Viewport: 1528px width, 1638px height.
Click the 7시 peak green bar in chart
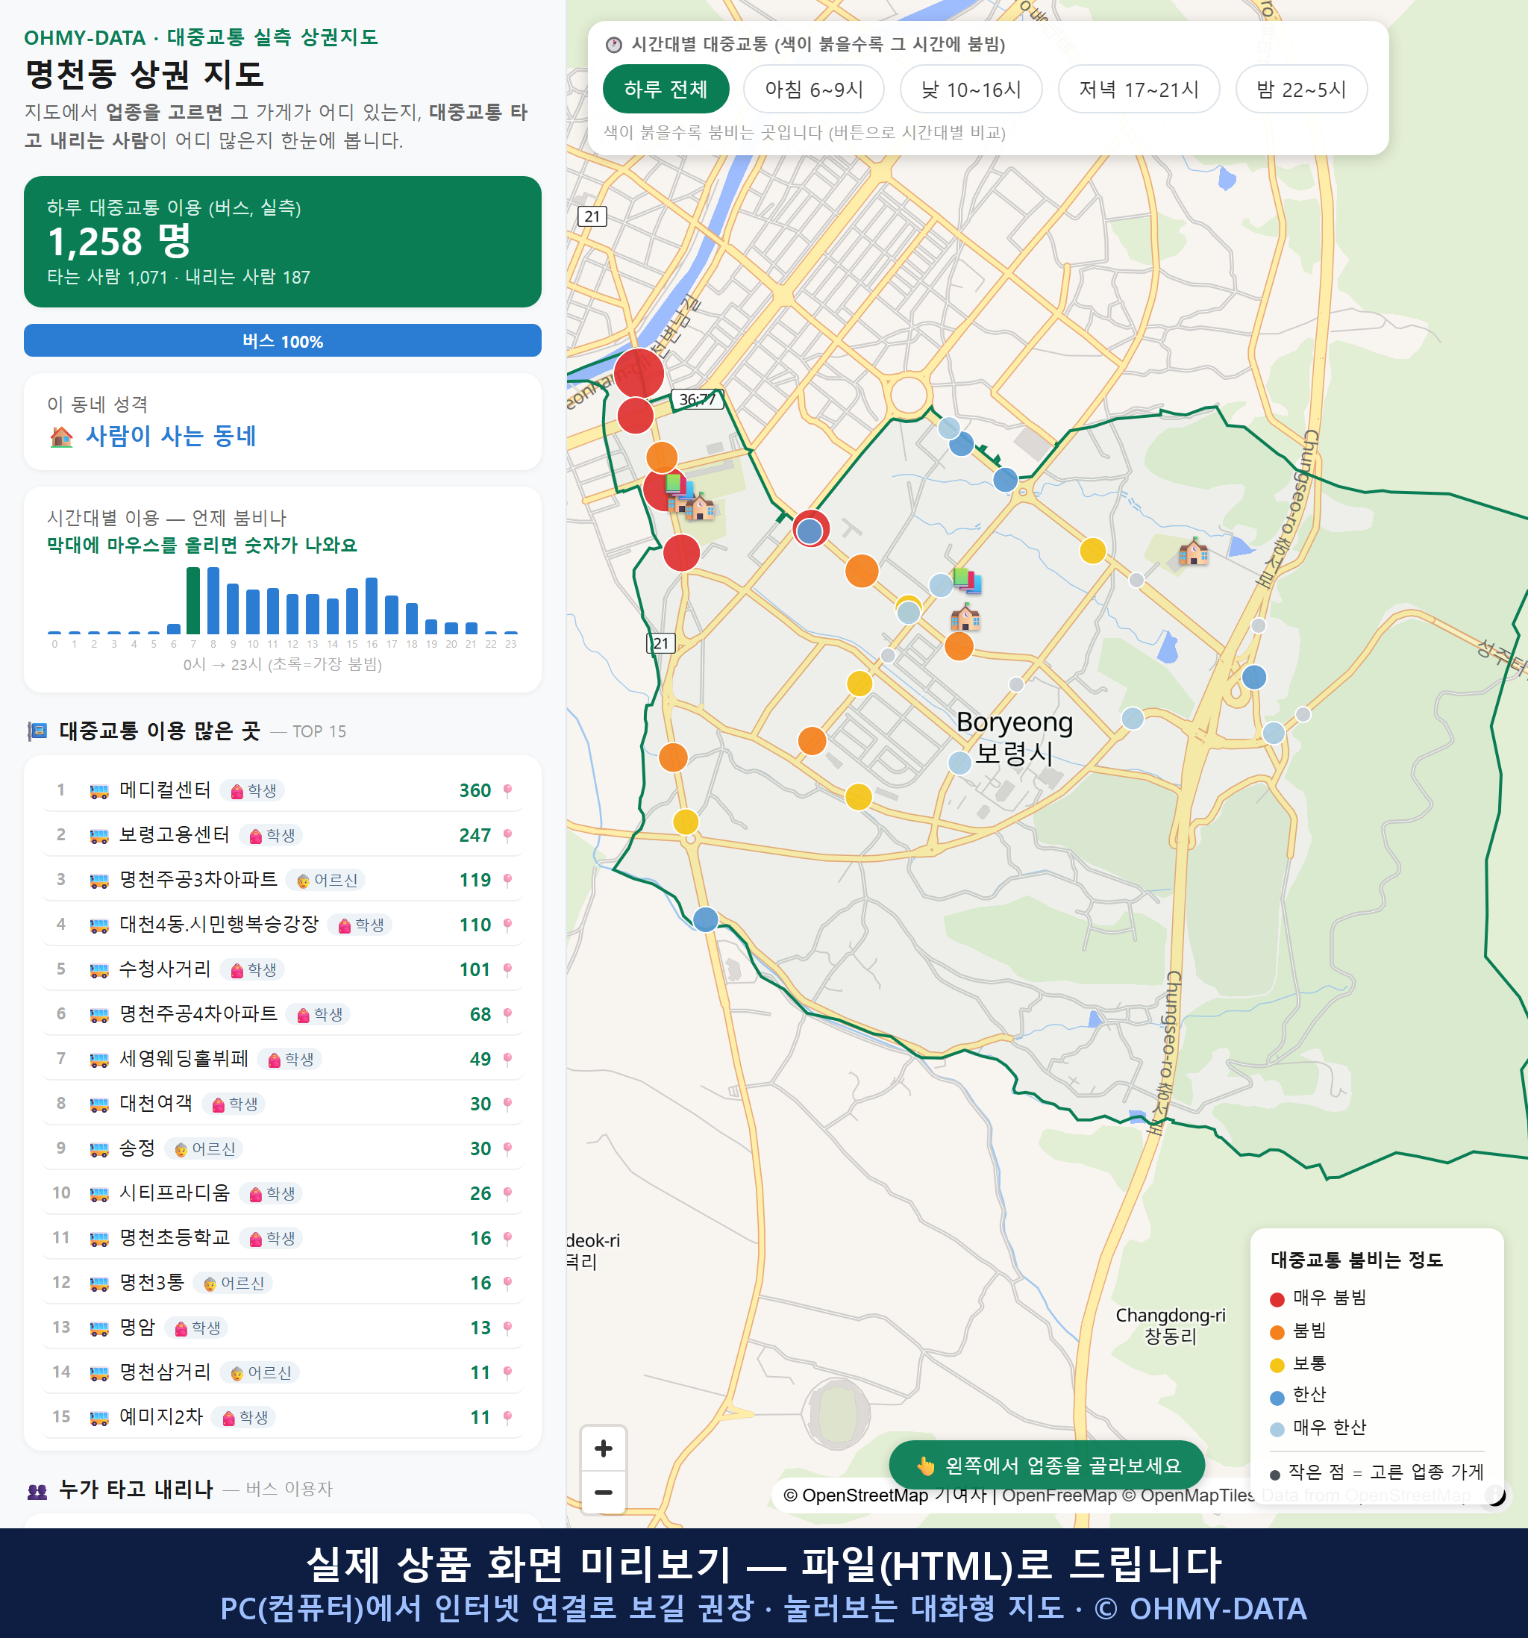click(193, 600)
